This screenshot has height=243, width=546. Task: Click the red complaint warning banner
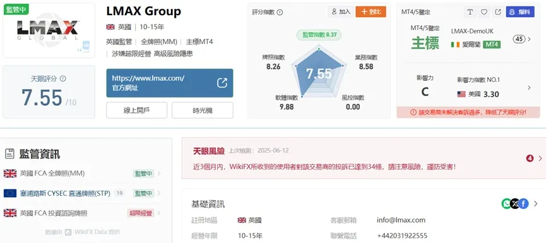(x=468, y=112)
